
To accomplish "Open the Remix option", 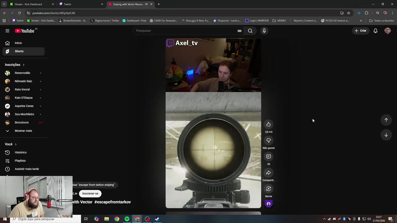I will tap(269, 189).
